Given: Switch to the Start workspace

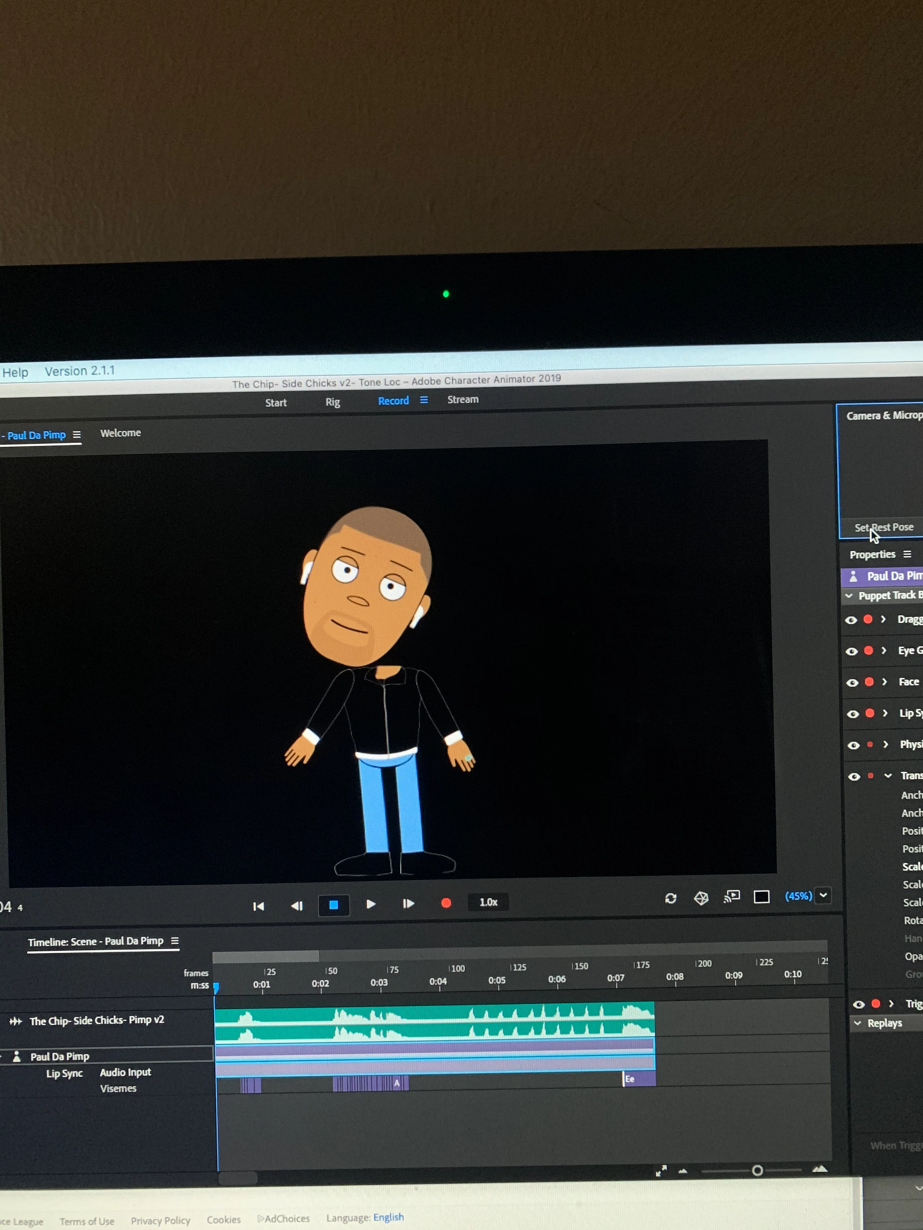Looking at the screenshot, I should tap(276, 403).
